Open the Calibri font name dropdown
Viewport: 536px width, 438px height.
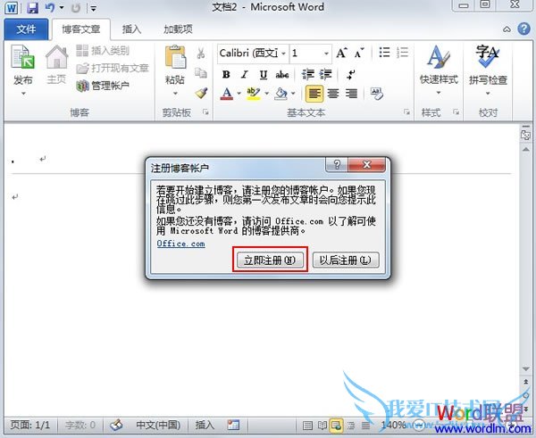click(x=283, y=54)
